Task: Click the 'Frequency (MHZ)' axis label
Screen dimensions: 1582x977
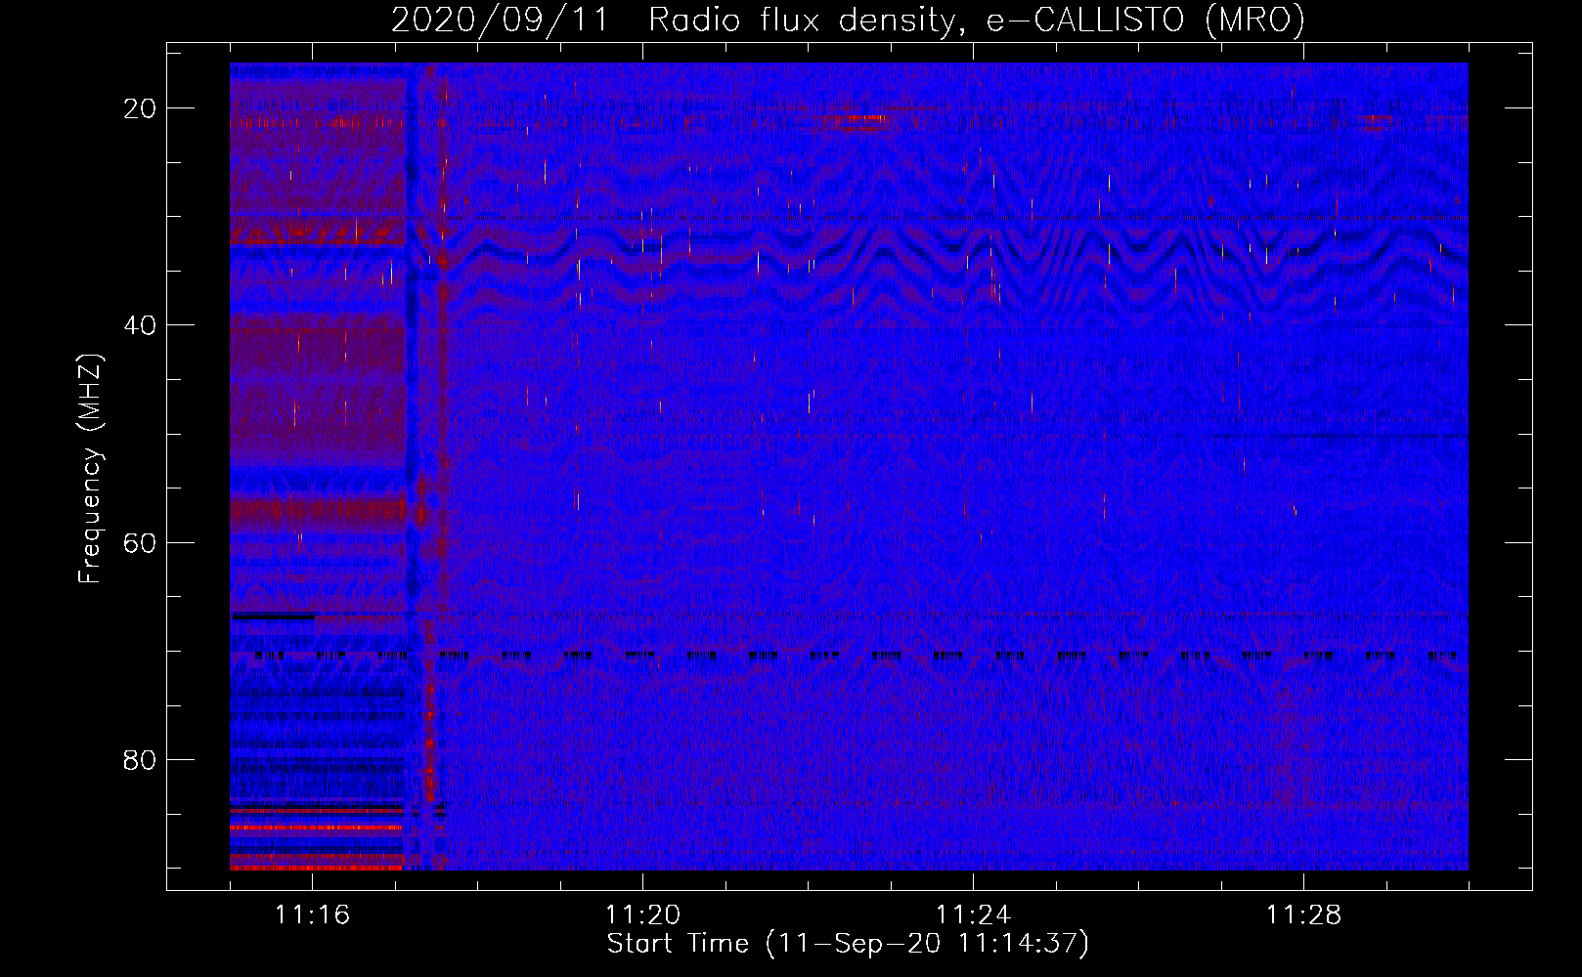Action: tap(90, 469)
